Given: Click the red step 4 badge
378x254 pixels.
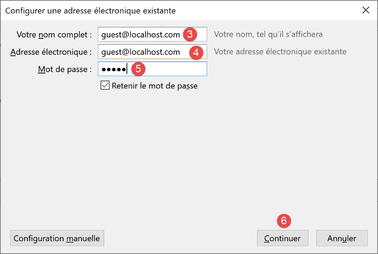Looking at the screenshot, I should point(195,52).
